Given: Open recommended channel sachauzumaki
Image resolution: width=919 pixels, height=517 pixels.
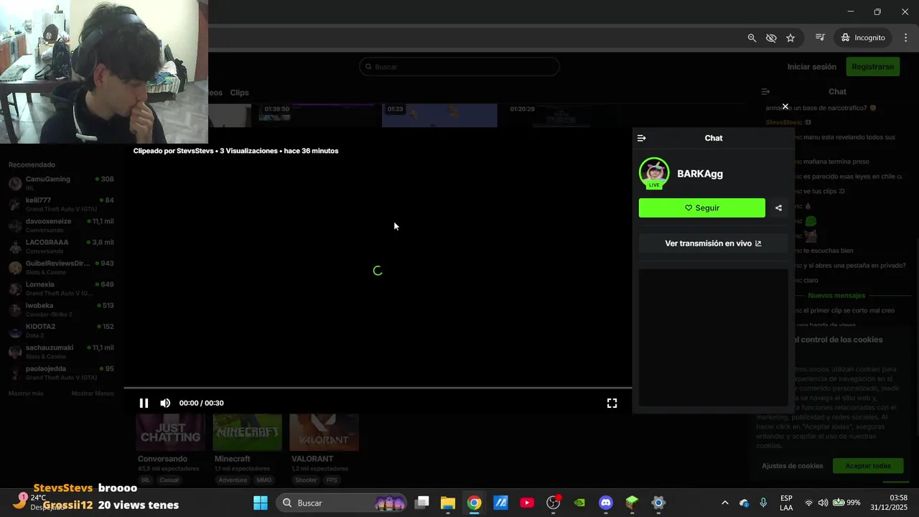Looking at the screenshot, I should point(61,352).
